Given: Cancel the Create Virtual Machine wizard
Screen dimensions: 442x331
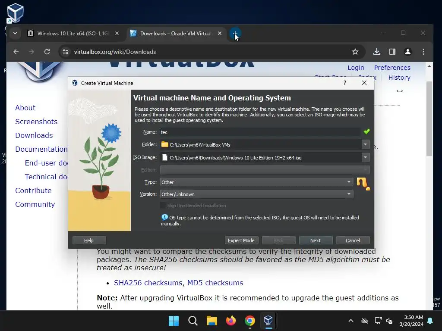Looking at the screenshot, I should coord(353,240).
